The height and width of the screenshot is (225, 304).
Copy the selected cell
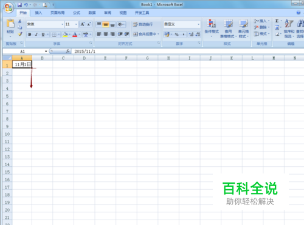pos(20,27)
